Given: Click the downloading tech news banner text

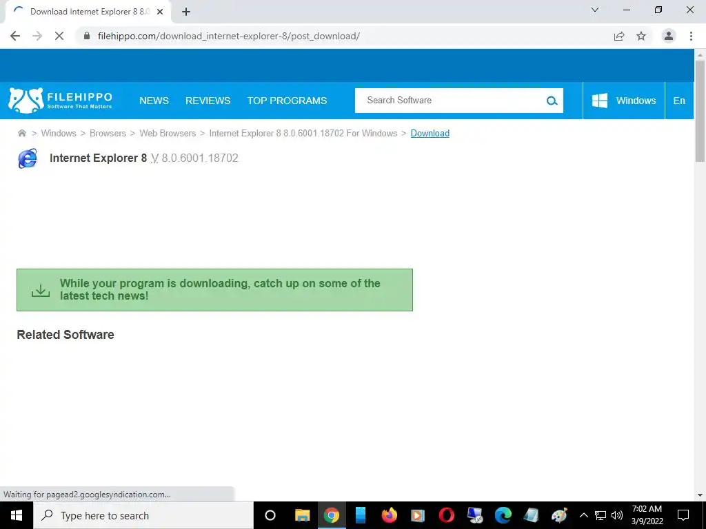Looking at the screenshot, I should [x=220, y=289].
